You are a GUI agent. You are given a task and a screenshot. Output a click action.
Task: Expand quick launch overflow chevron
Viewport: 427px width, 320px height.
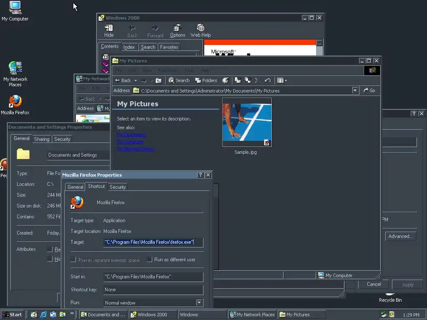point(72,313)
